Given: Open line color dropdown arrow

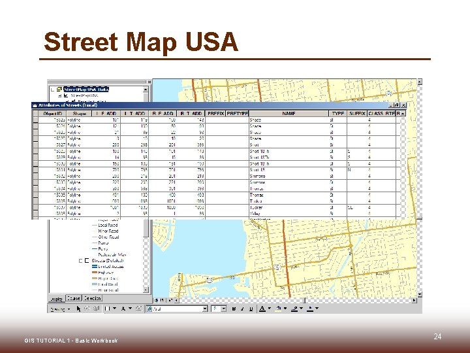Looking at the screenshot, I should 301,309.
